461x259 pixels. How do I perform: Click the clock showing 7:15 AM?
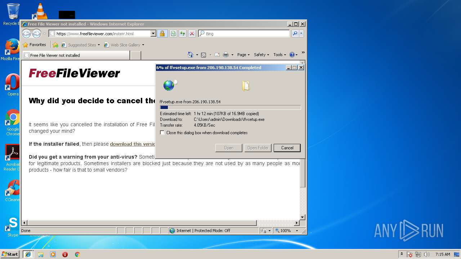[x=443, y=254]
